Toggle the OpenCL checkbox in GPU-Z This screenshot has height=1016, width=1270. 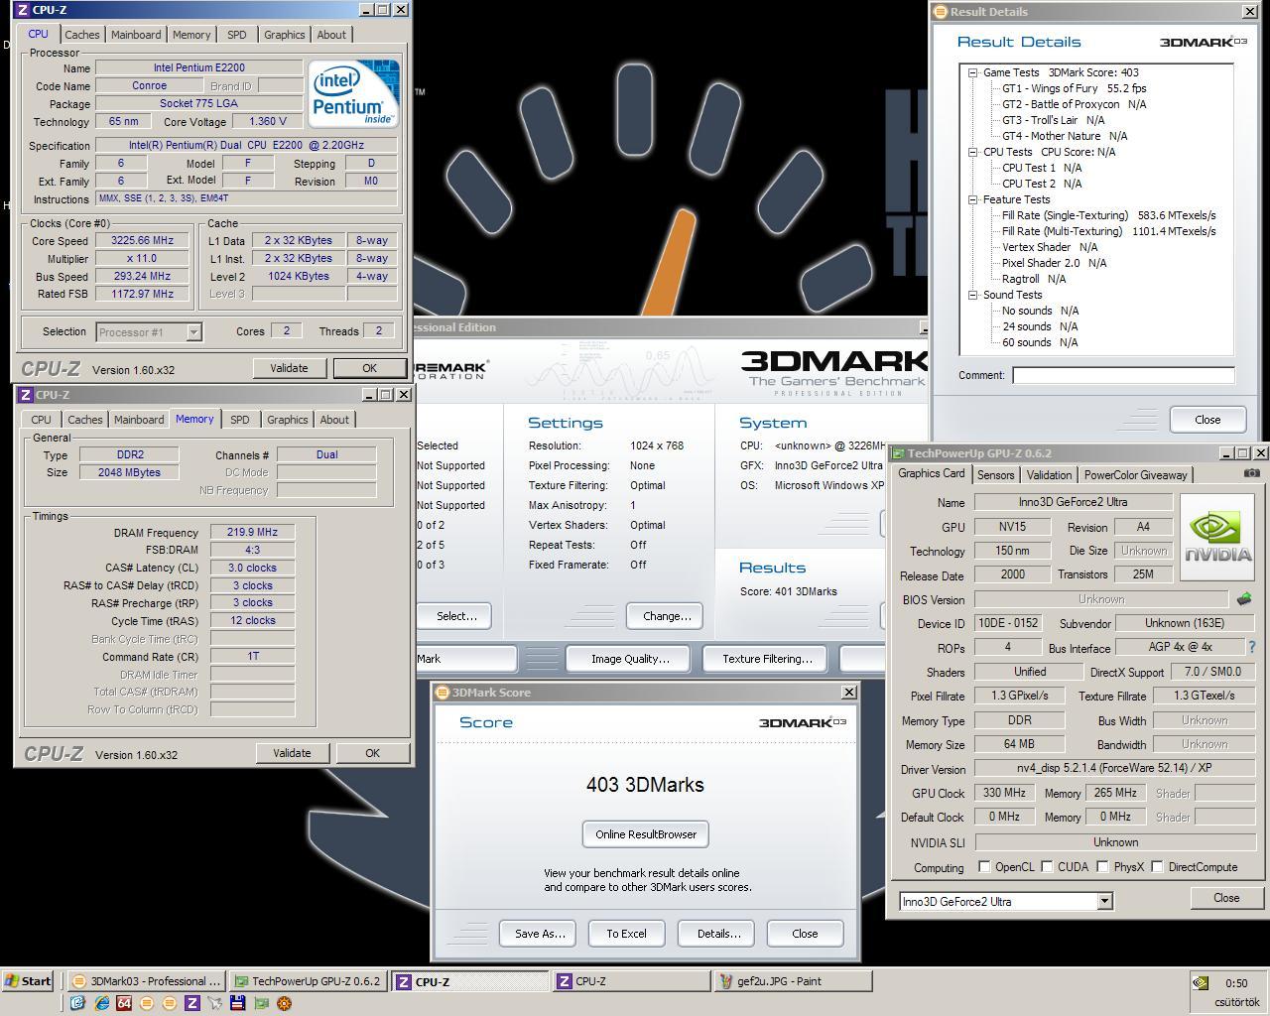coord(984,866)
